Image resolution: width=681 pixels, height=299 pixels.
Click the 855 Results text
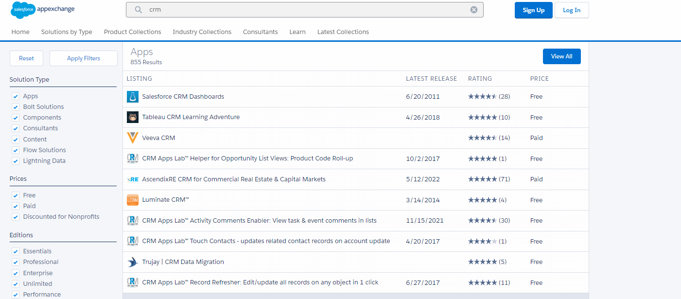146,62
